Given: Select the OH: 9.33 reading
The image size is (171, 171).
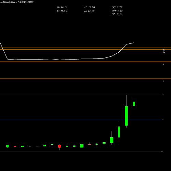Looking at the screenshot, I should pos(117,11).
